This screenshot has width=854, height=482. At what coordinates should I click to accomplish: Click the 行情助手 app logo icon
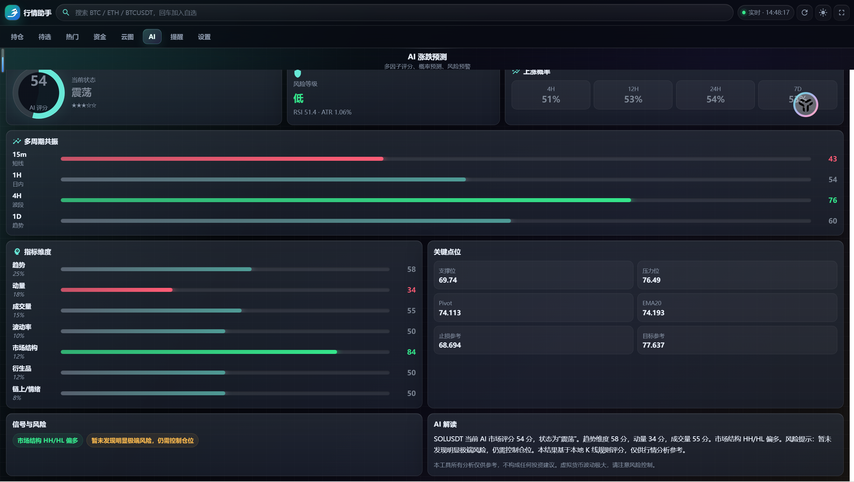click(13, 13)
